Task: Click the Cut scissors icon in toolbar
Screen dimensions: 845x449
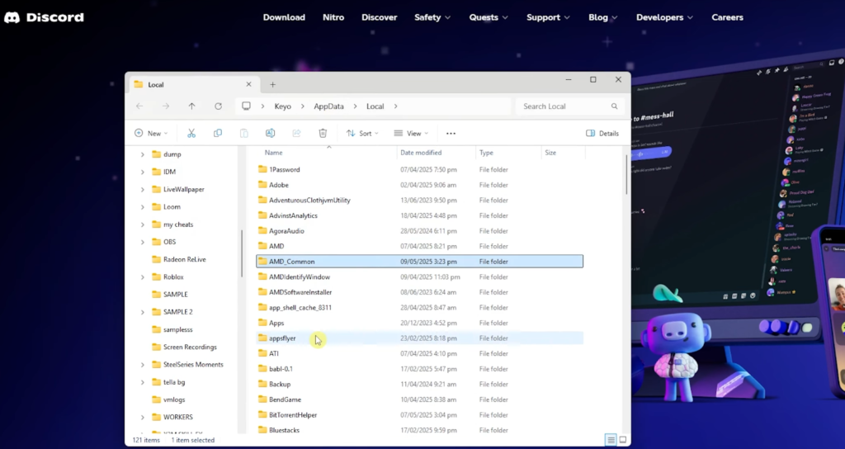Action: click(x=191, y=133)
